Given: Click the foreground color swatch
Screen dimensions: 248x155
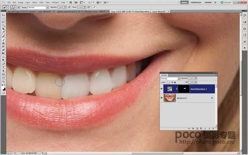Looking at the screenshot, I should pyautogui.click(x=3, y=87).
